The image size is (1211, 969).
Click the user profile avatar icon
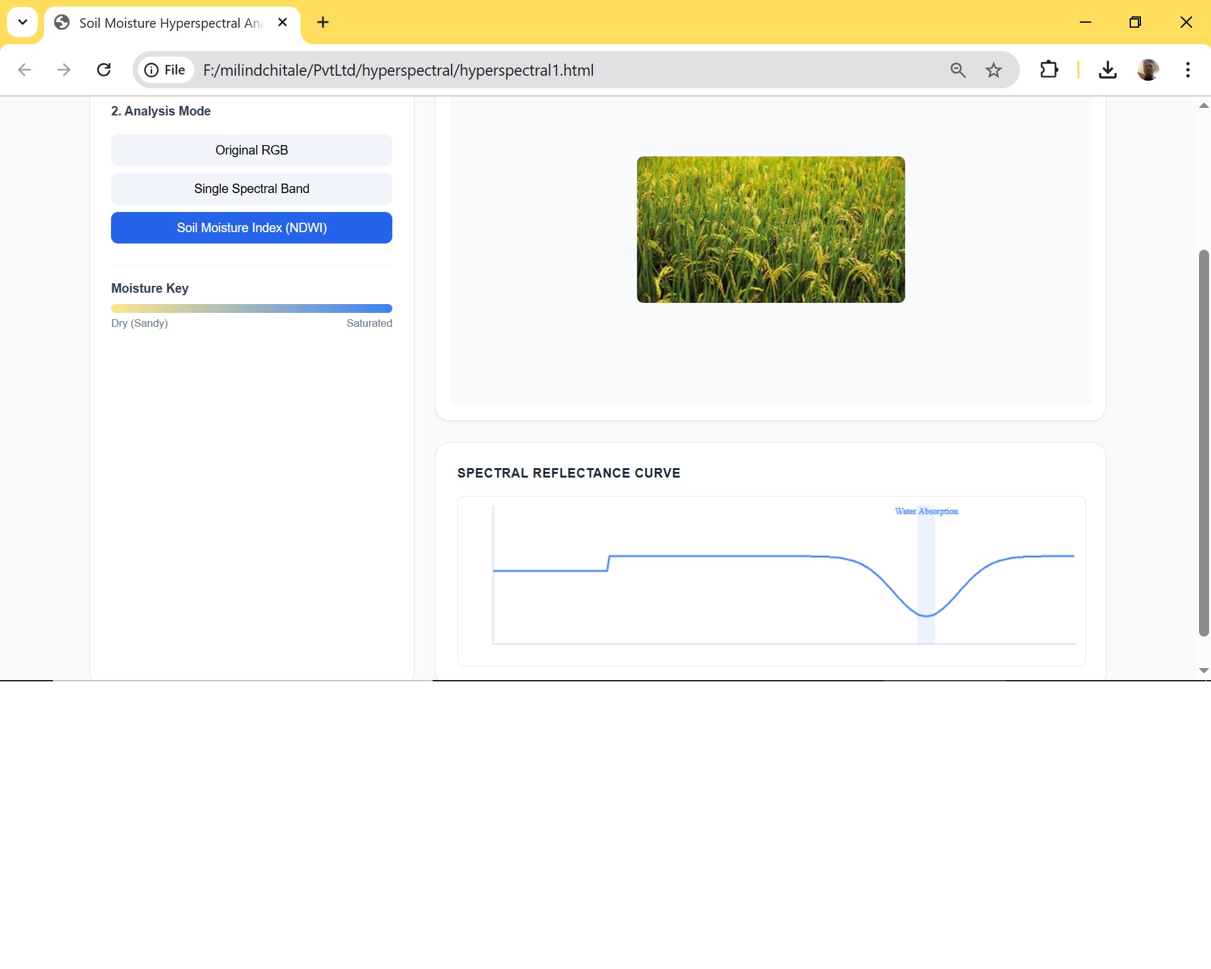click(x=1149, y=70)
